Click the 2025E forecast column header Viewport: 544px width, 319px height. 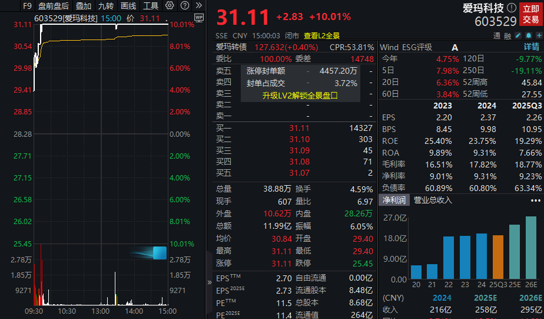click(485, 298)
